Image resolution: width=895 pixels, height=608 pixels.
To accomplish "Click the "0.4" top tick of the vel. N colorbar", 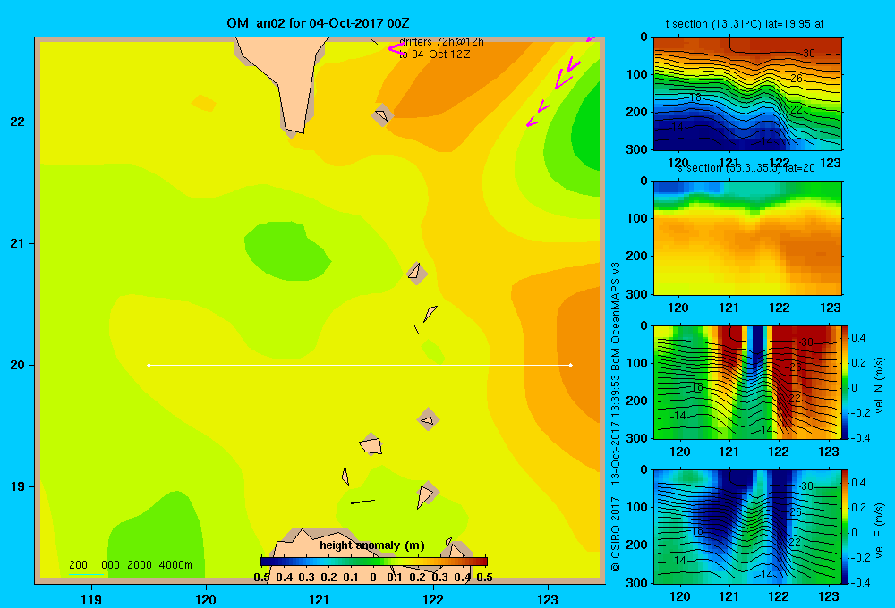I will (858, 338).
